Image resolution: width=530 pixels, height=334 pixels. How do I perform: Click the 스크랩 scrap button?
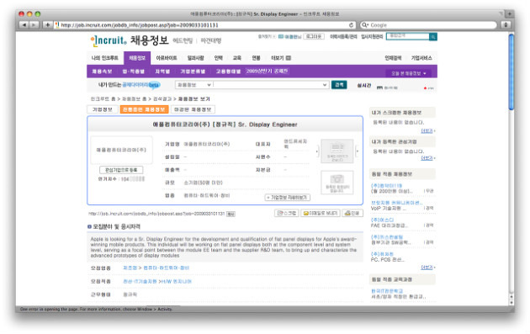286,213
